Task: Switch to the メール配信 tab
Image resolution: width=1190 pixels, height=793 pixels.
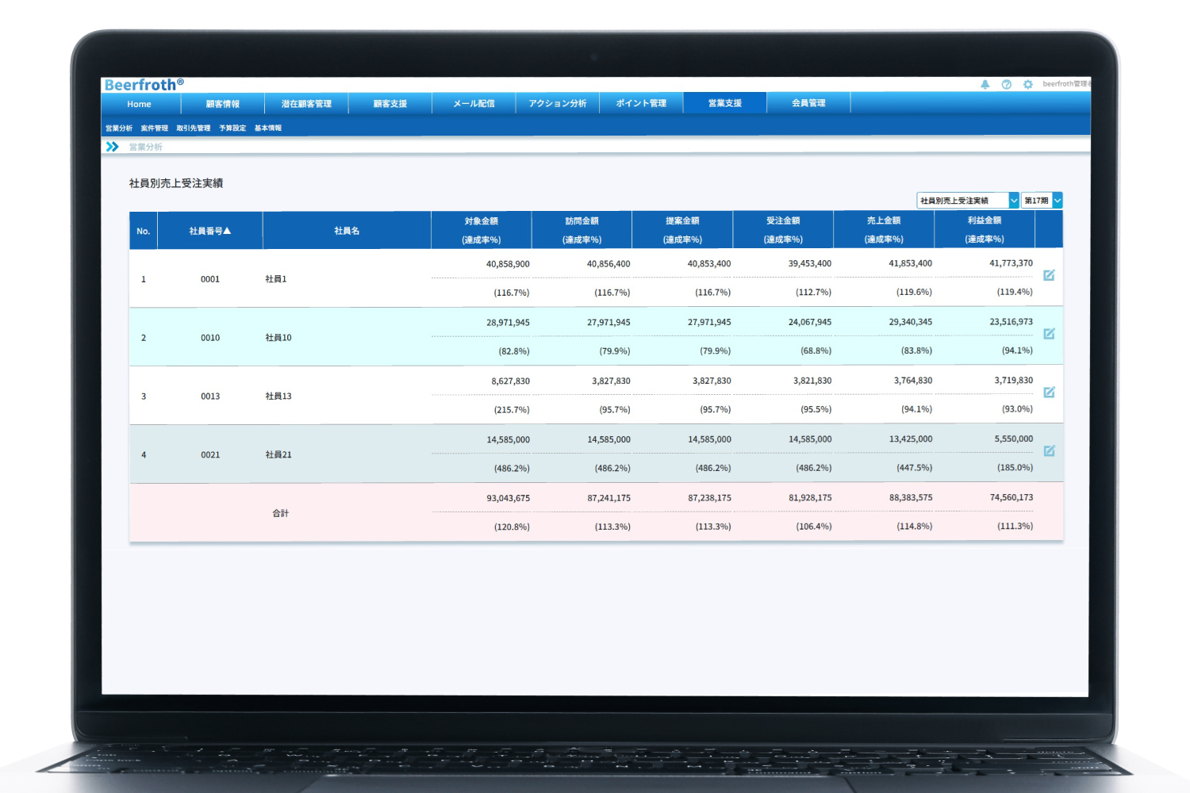Action: pyautogui.click(x=474, y=104)
